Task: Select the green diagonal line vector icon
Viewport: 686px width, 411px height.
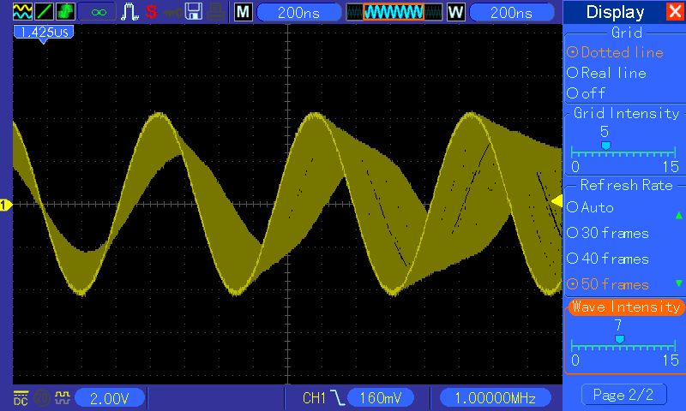Action: click(x=44, y=11)
